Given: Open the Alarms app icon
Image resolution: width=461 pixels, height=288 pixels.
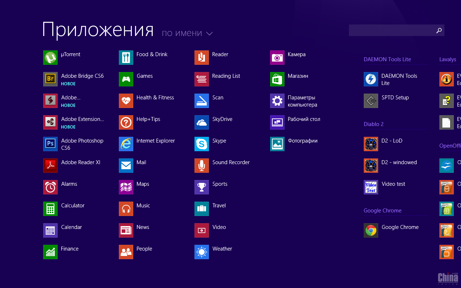Looking at the screenshot, I should click(x=50, y=187).
